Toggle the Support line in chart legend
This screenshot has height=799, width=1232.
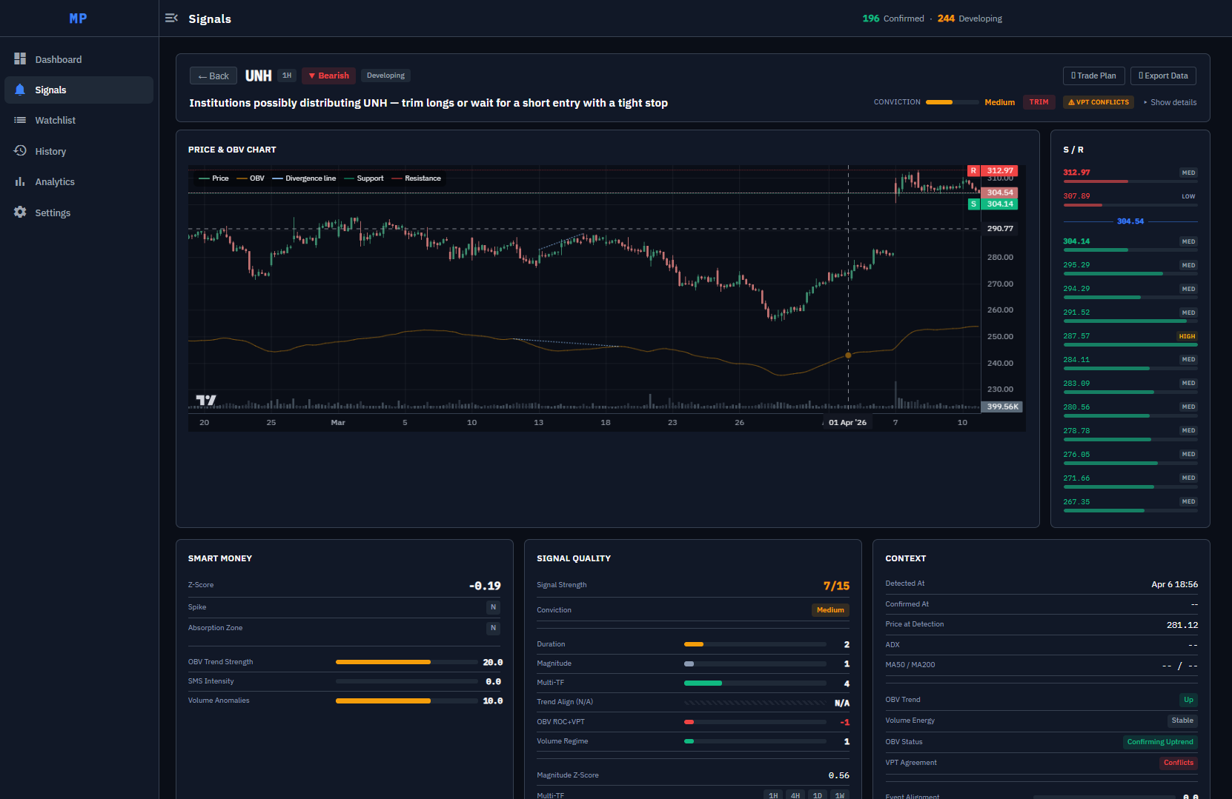[364, 178]
